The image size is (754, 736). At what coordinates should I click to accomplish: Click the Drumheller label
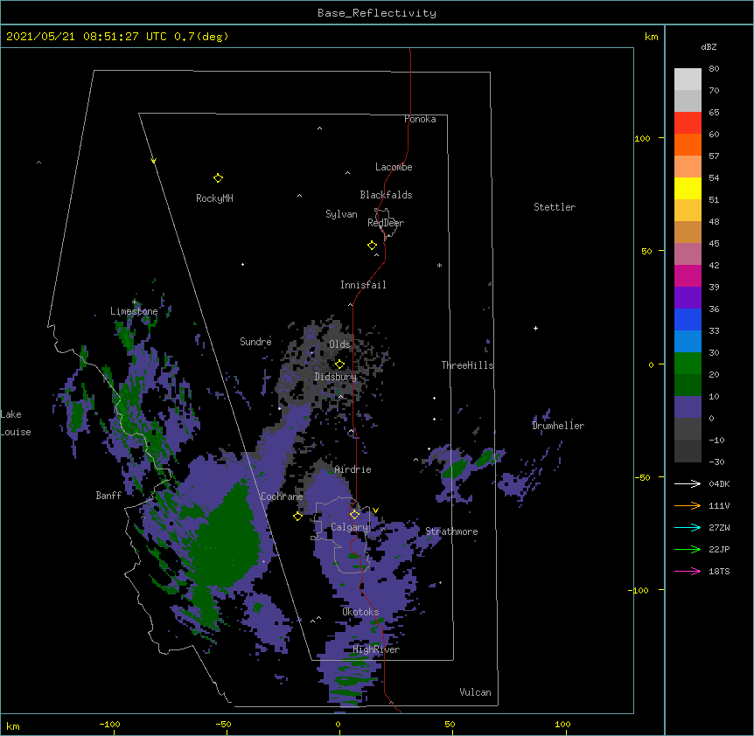558,426
